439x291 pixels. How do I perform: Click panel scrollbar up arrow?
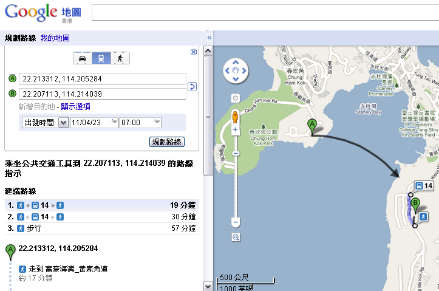point(208,51)
